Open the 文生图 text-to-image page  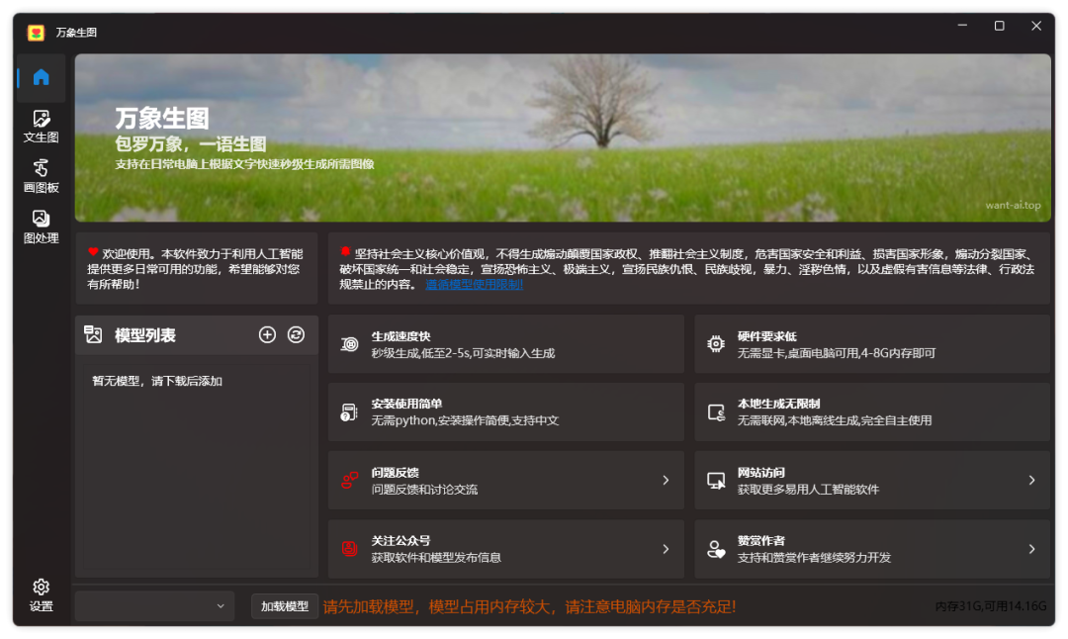[x=42, y=128]
